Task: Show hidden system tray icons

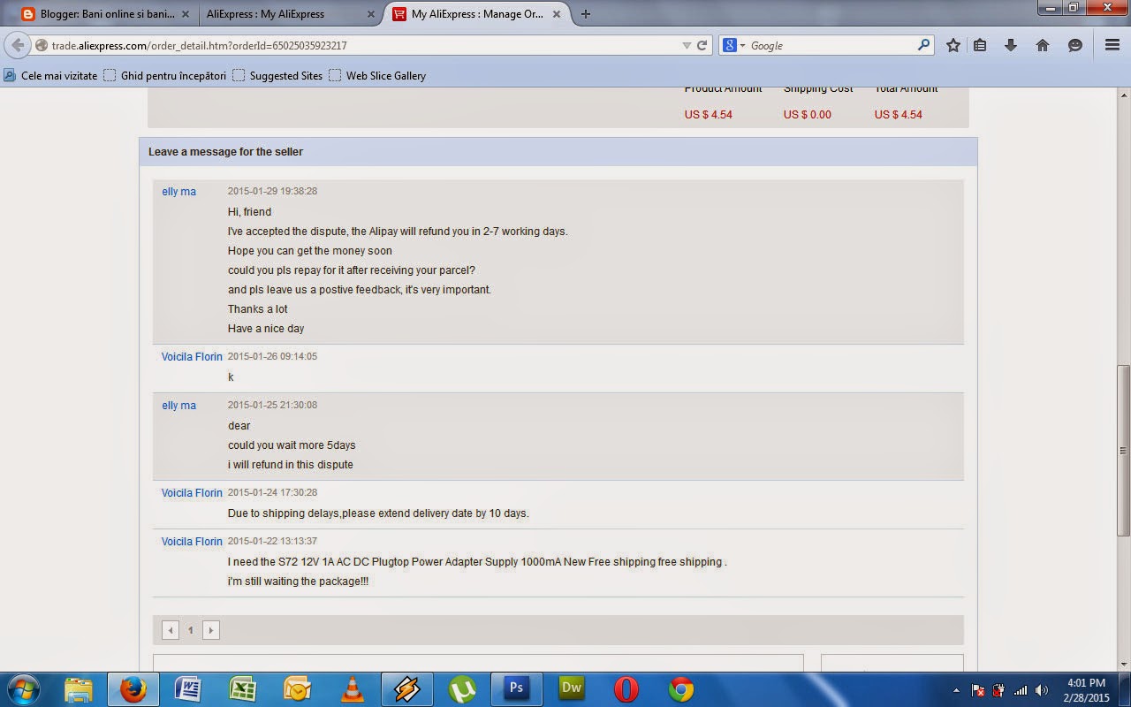Action: click(x=956, y=690)
